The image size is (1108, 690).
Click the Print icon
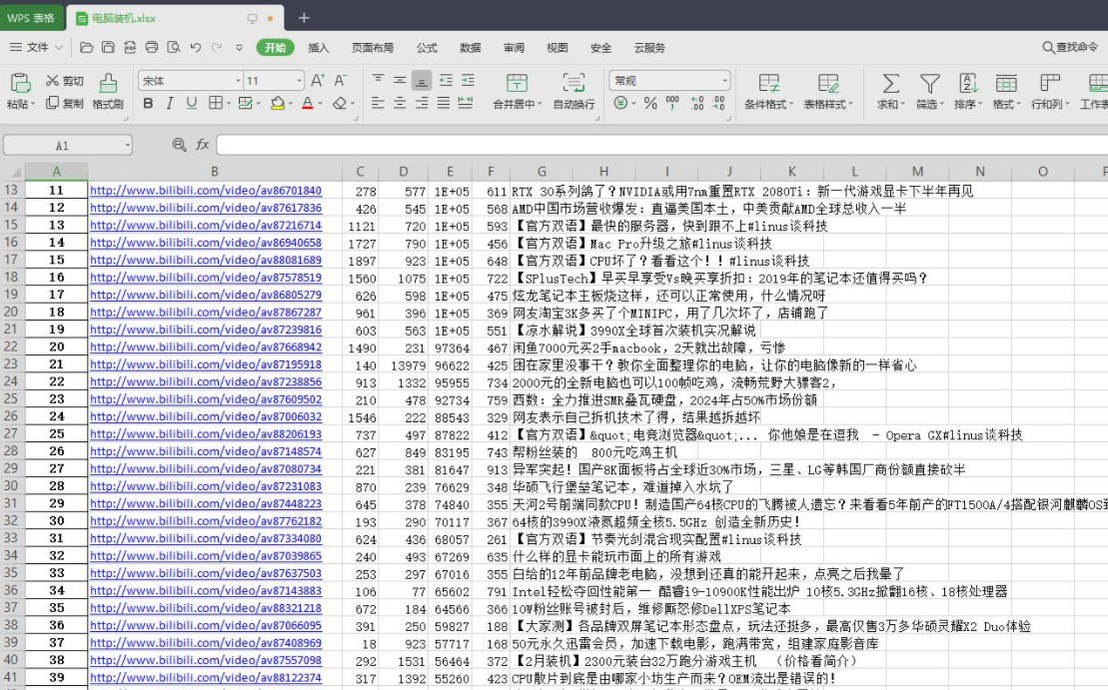151,47
